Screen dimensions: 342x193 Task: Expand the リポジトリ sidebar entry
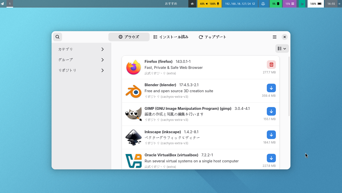tap(81, 70)
